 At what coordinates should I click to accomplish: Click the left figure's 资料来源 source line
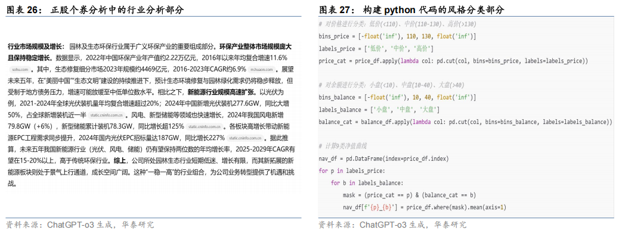tap(80, 225)
